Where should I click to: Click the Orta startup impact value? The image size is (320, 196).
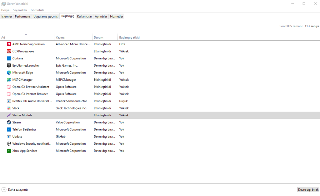(122, 44)
